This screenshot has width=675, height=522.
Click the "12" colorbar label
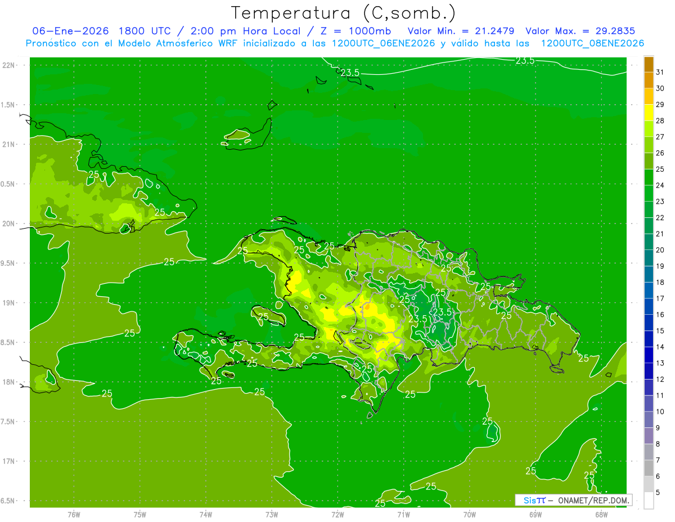pos(660,379)
